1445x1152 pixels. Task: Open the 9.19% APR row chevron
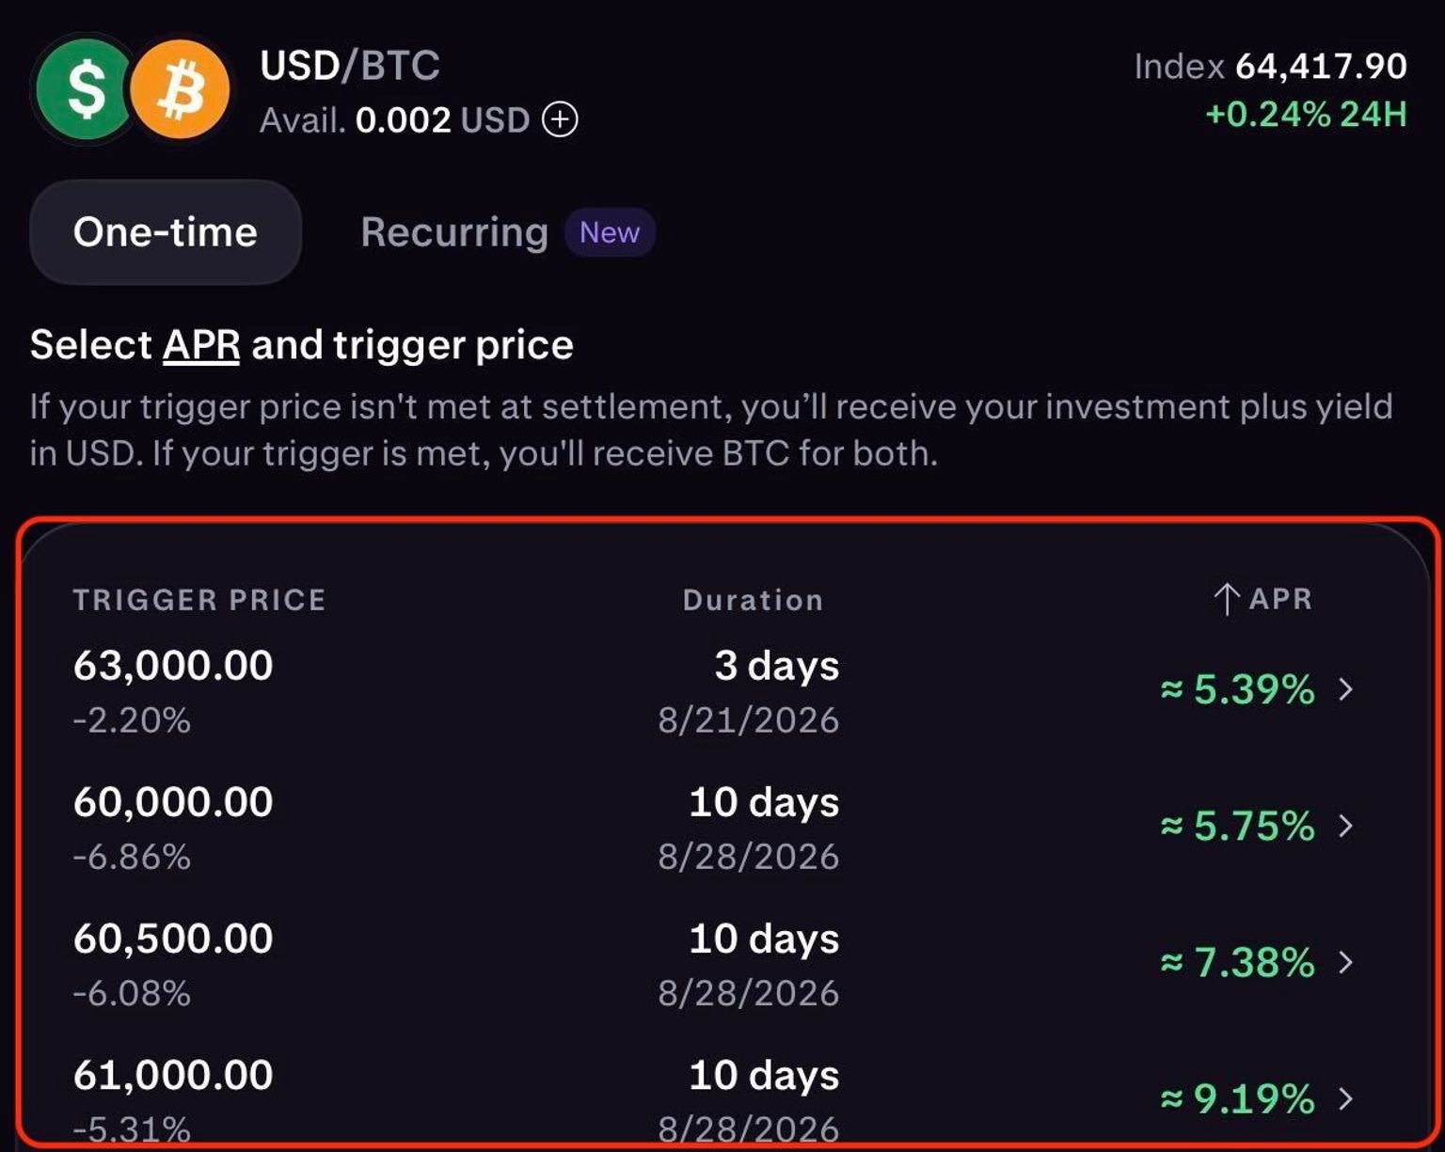tap(1346, 1098)
